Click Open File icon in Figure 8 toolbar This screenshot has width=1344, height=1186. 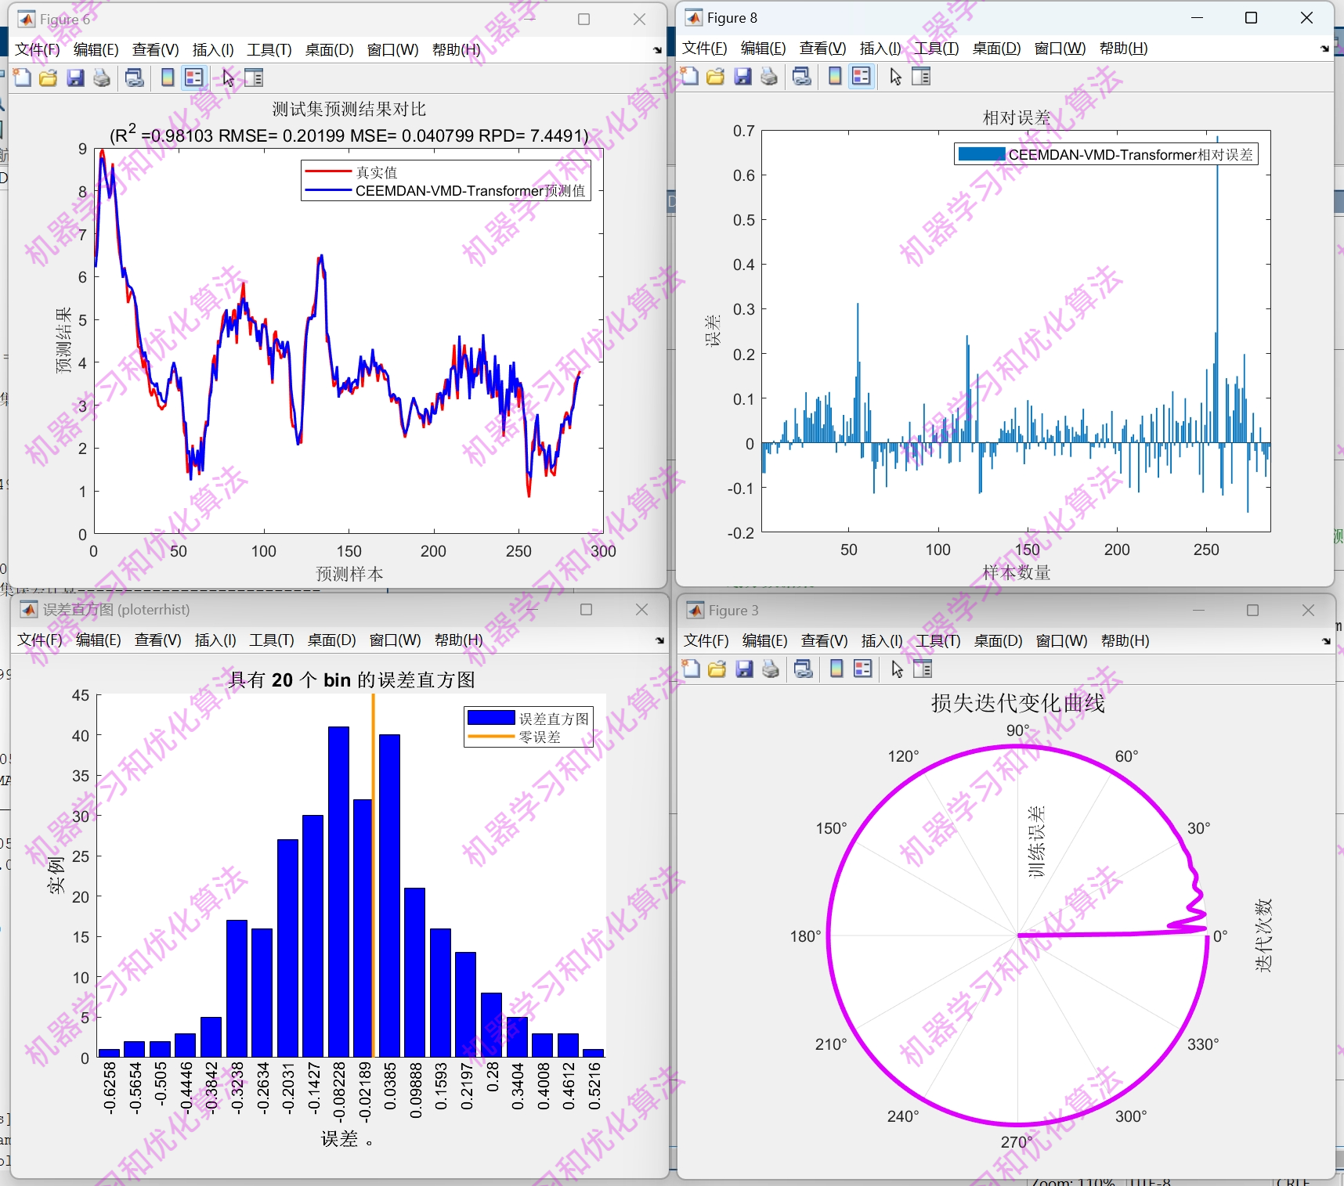pyautogui.click(x=716, y=76)
